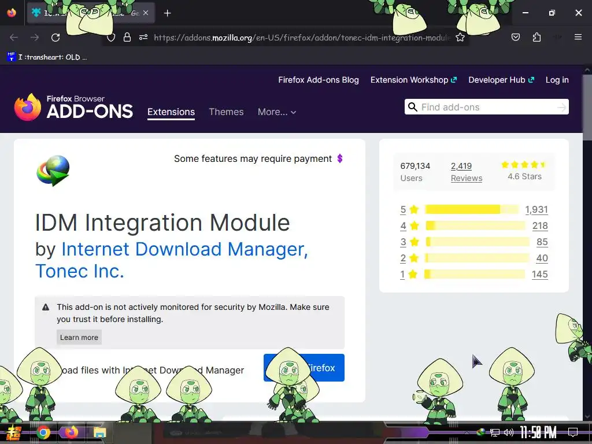The height and width of the screenshot is (444, 592).
Task: Open the notification center icon
Action: (573, 432)
